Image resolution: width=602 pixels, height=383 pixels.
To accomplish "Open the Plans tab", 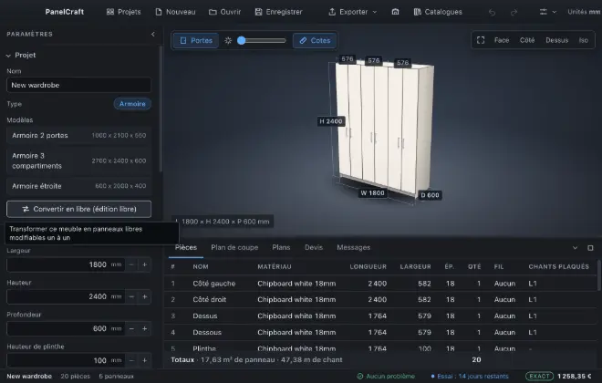I will click(x=281, y=247).
